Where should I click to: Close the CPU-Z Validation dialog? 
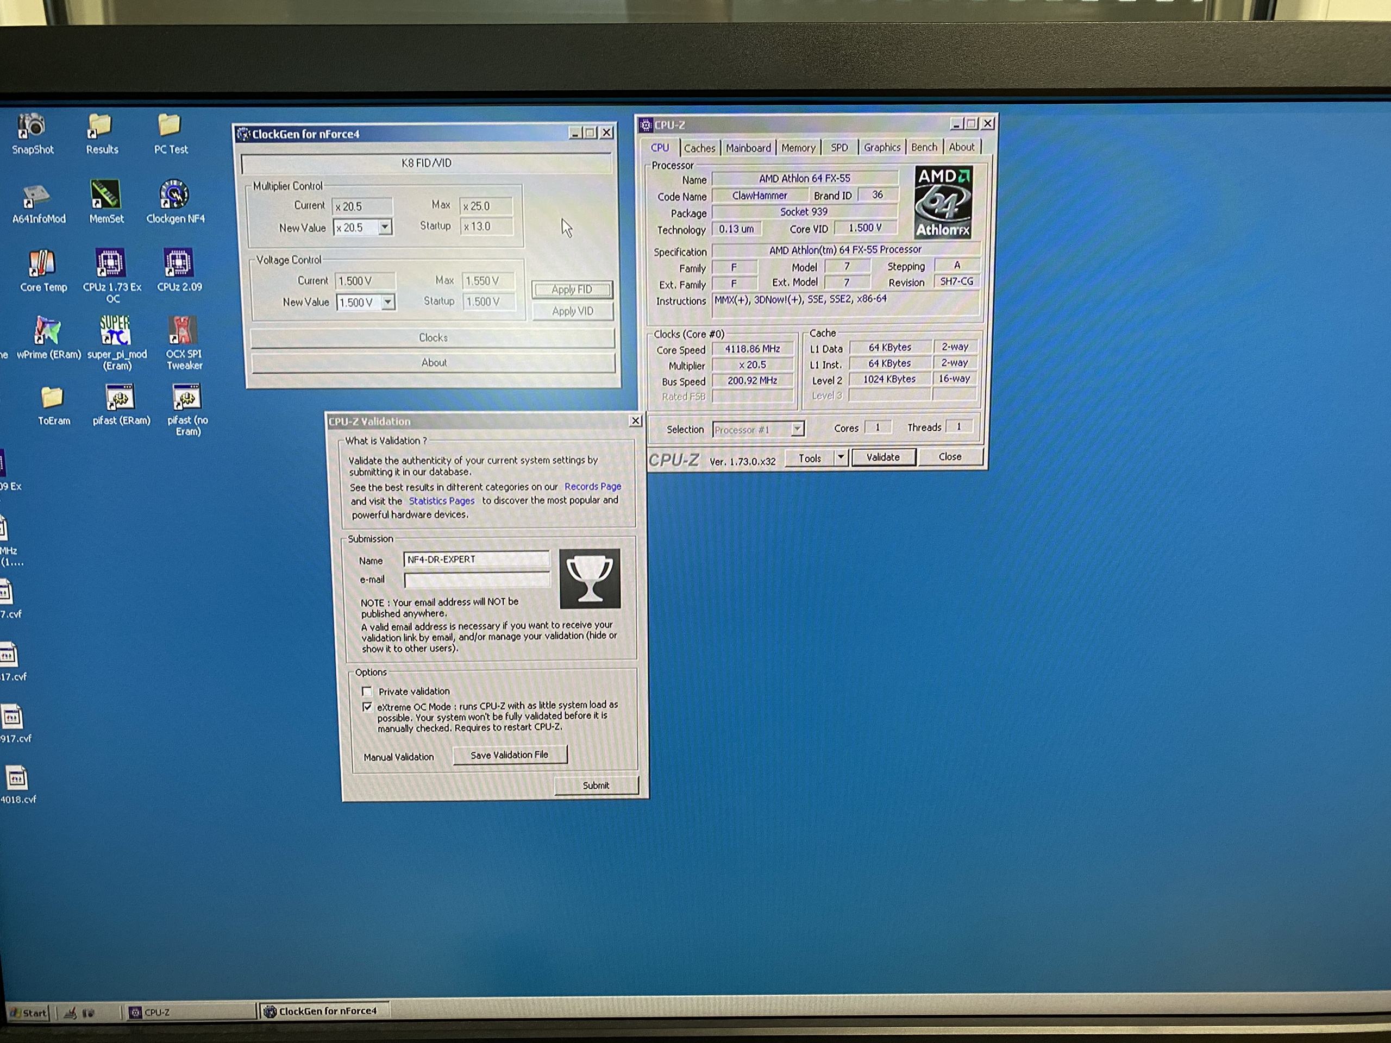click(635, 420)
